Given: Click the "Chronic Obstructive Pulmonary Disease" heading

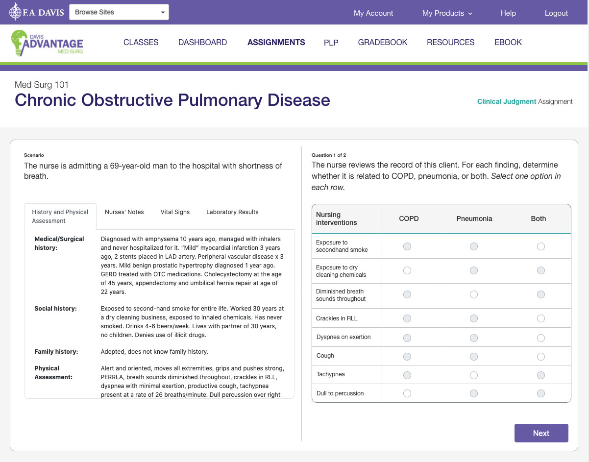Looking at the screenshot, I should (x=172, y=100).
